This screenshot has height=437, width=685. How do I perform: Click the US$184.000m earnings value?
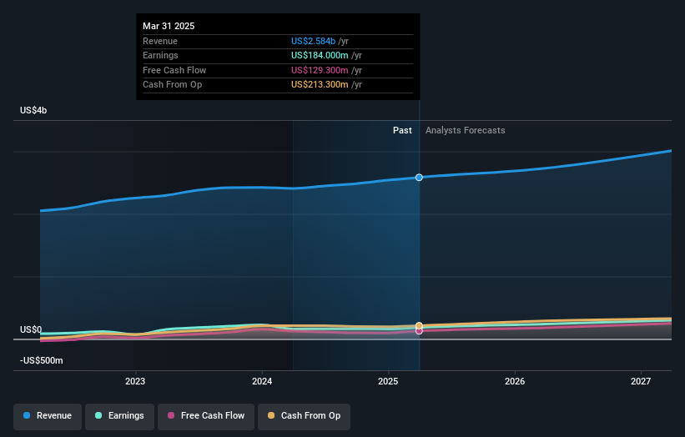tap(320, 55)
